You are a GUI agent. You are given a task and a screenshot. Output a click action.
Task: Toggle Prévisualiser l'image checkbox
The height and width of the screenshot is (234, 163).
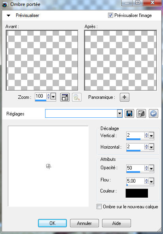110,15
